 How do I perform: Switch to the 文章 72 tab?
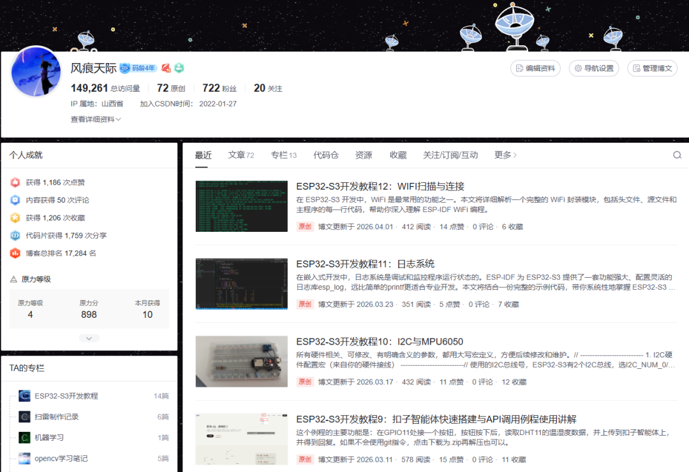(x=241, y=155)
